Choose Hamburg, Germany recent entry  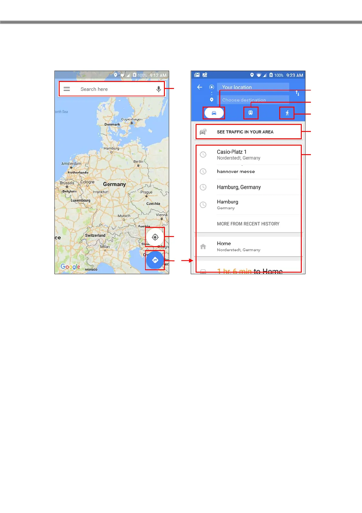(x=249, y=187)
